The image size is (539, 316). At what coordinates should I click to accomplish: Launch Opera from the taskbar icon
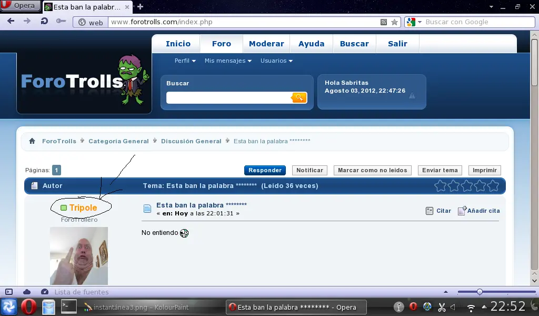[29, 307]
